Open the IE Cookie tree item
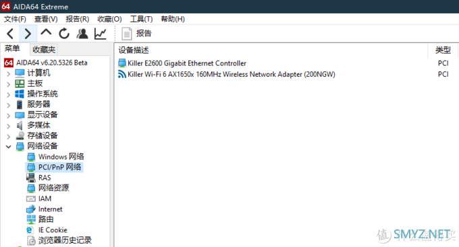The height and width of the screenshot is (247, 459). [53, 230]
